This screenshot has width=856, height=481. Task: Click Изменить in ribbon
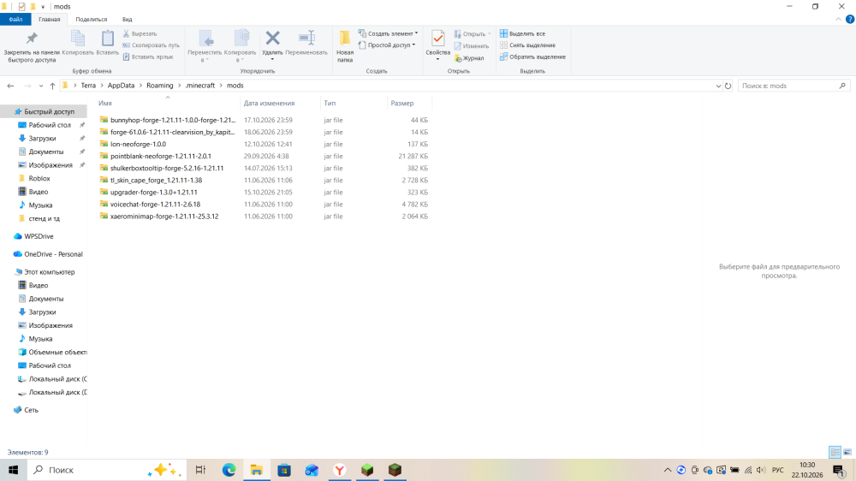[471, 46]
